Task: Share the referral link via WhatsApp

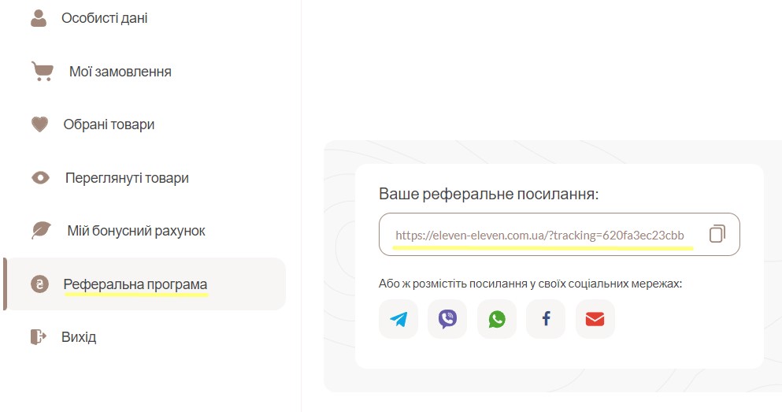Action: (x=497, y=319)
